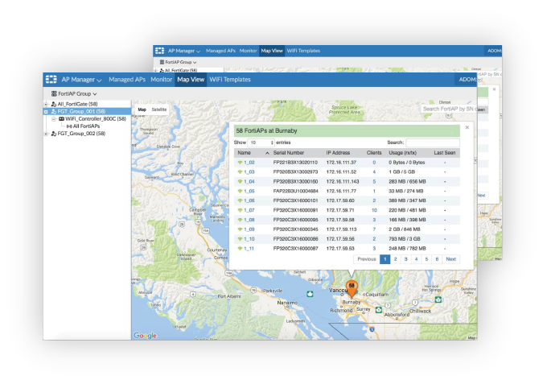
Task: Switch the map to Map mode
Action: pos(142,109)
